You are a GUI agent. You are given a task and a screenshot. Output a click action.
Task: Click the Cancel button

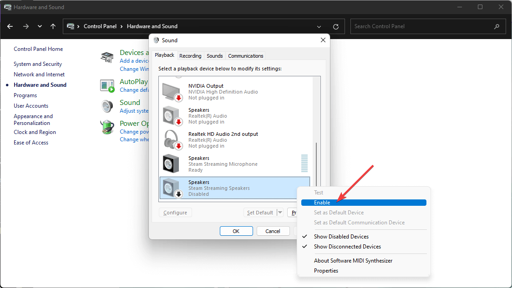click(x=273, y=231)
